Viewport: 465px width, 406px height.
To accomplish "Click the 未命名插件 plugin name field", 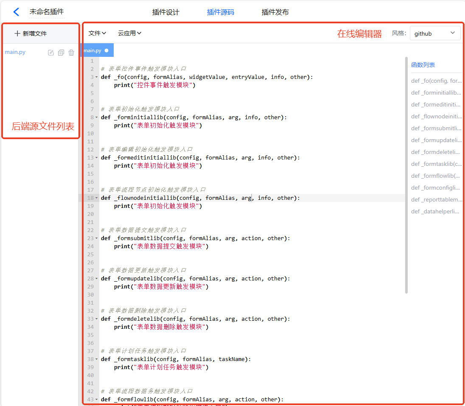I will 47,12.
